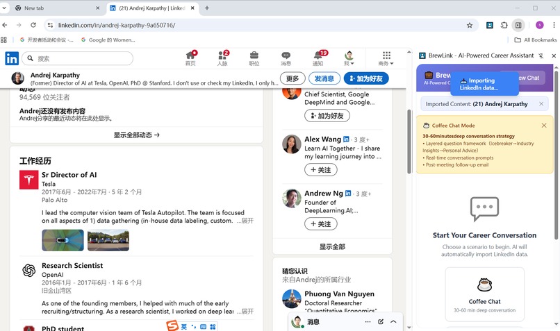Open the apps grid in bookmarks bar
This screenshot has width=560, height=331.
pos(4,40)
